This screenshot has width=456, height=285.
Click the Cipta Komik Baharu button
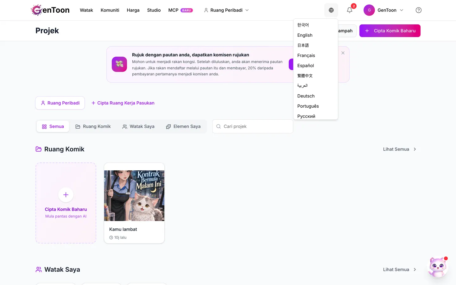(390, 31)
